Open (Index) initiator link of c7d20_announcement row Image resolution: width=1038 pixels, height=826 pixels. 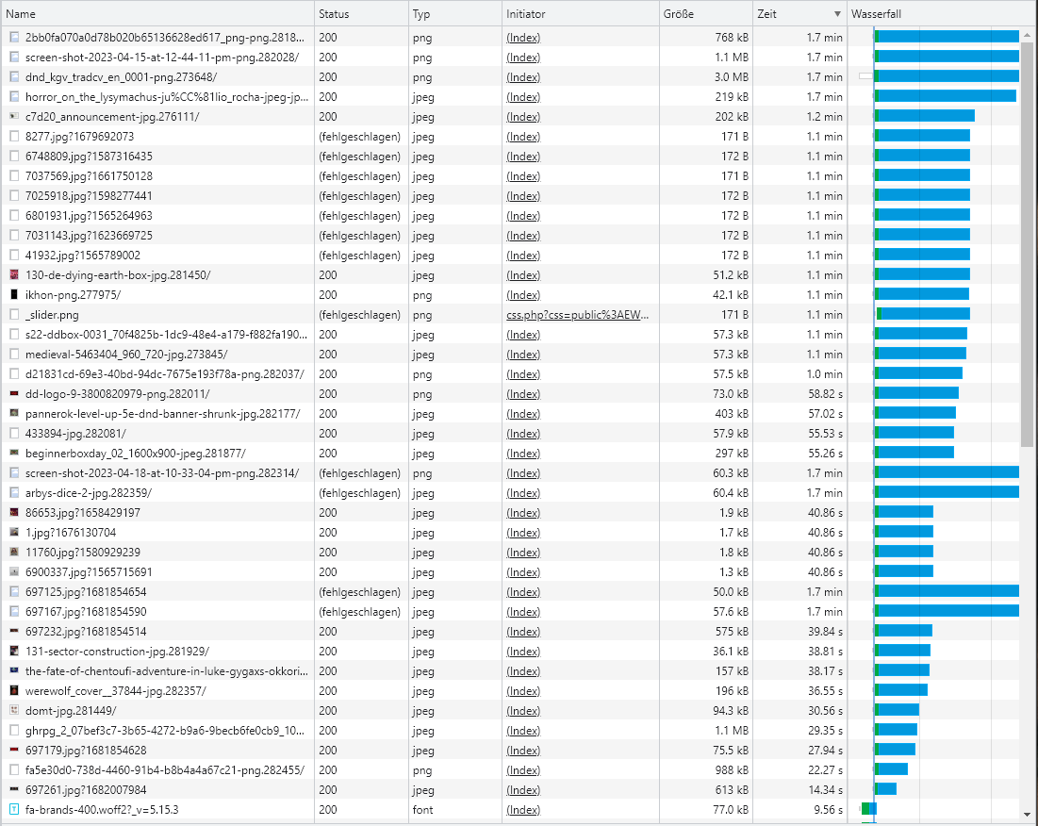523,117
